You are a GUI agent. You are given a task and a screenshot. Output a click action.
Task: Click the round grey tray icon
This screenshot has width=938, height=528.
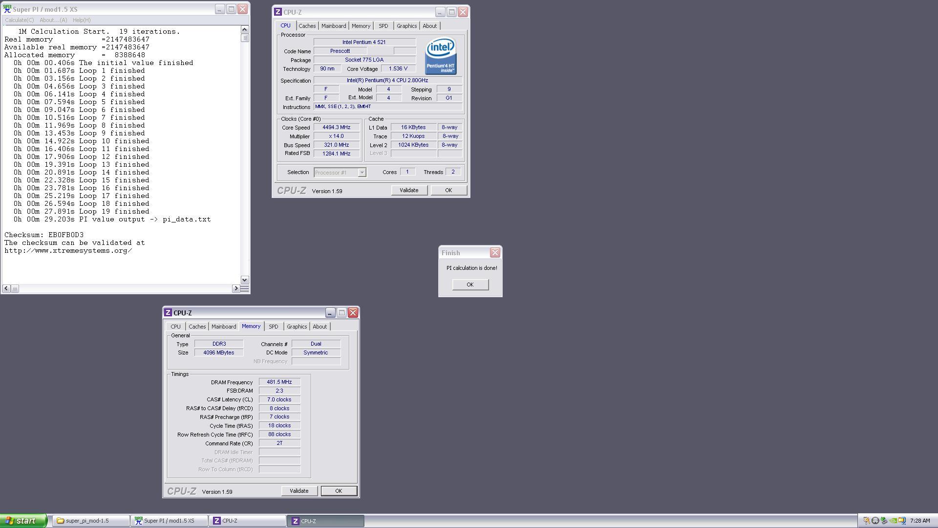pyautogui.click(x=875, y=521)
